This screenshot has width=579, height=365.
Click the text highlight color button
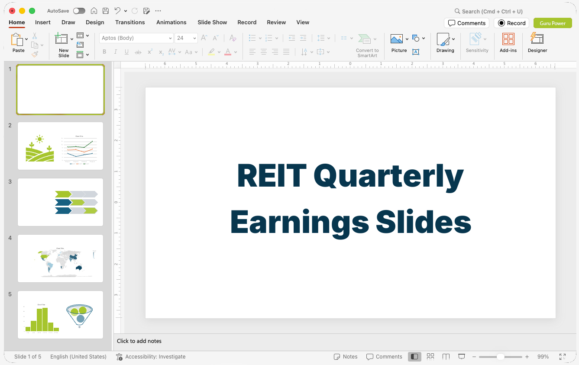tap(211, 52)
